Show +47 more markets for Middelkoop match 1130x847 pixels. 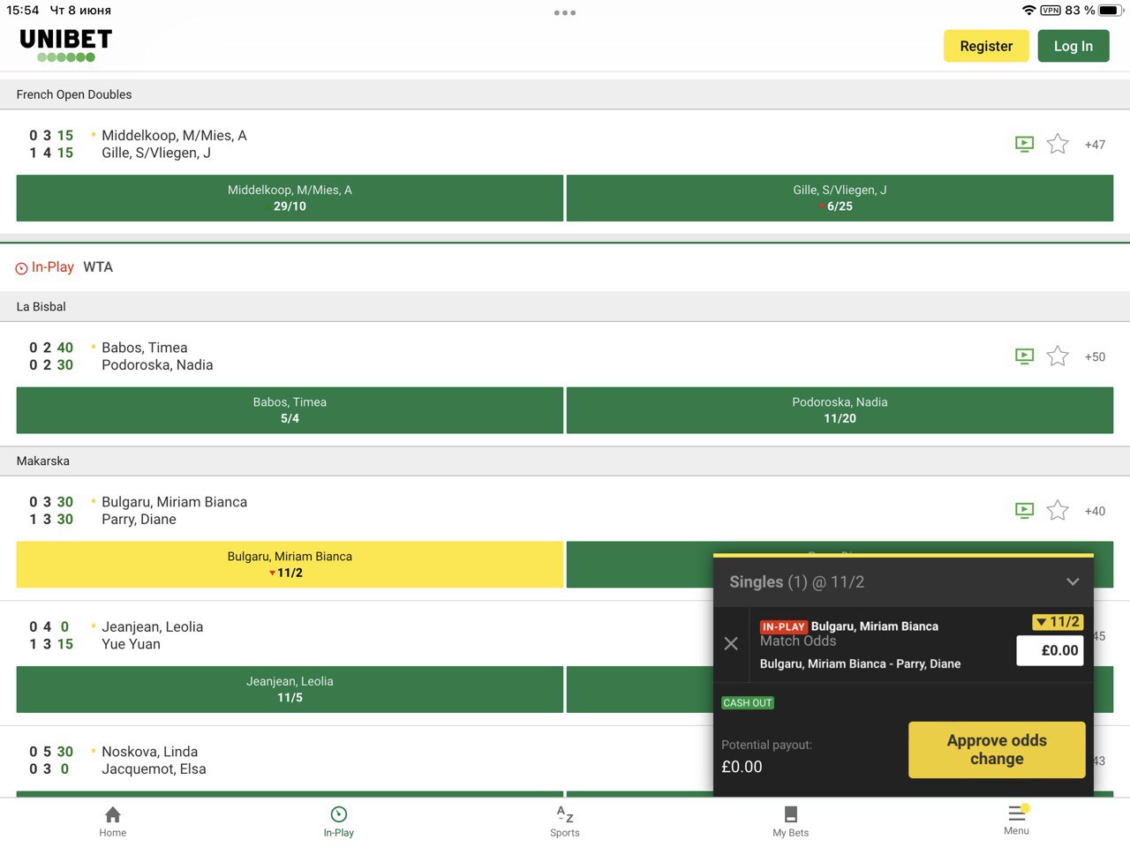click(x=1095, y=145)
